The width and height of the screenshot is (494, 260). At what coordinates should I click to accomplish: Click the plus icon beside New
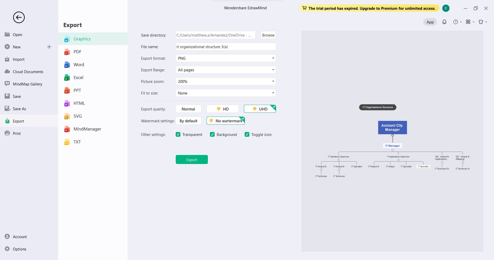click(x=49, y=47)
